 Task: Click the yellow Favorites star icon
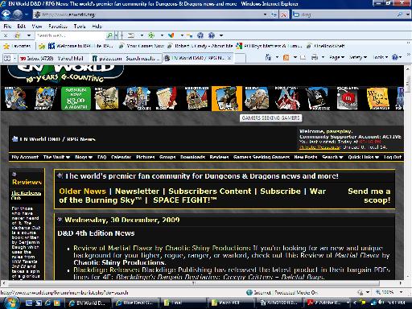tap(6, 46)
